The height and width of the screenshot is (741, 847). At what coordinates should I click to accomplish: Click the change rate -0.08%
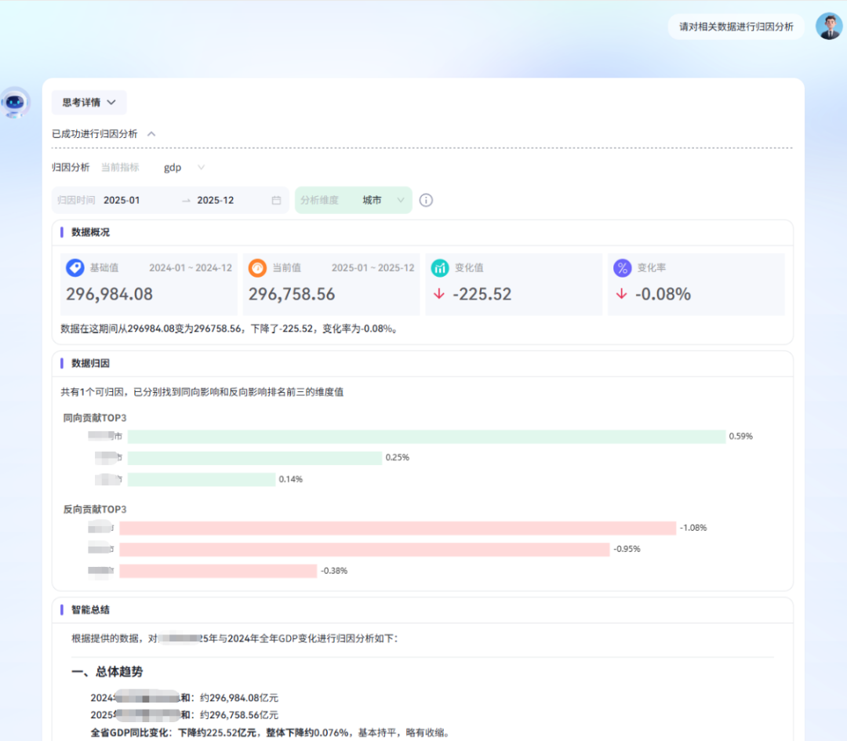click(x=663, y=294)
